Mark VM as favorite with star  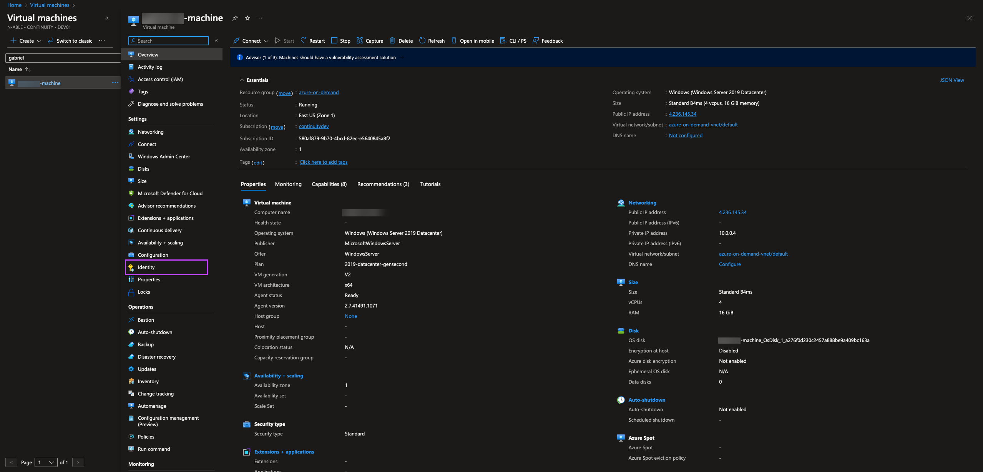click(247, 18)
